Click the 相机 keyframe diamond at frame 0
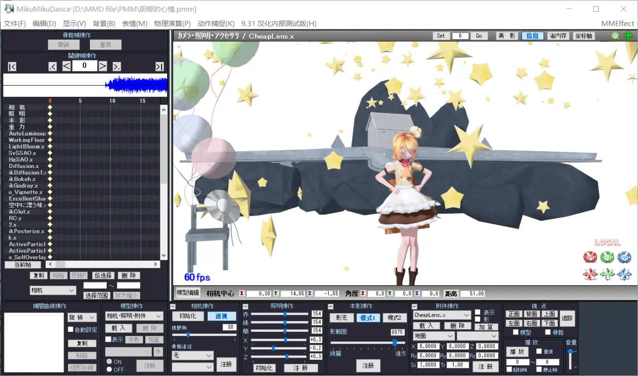Image resolution: width=638 pixels, height=376 pixels. tap(50, 108)
